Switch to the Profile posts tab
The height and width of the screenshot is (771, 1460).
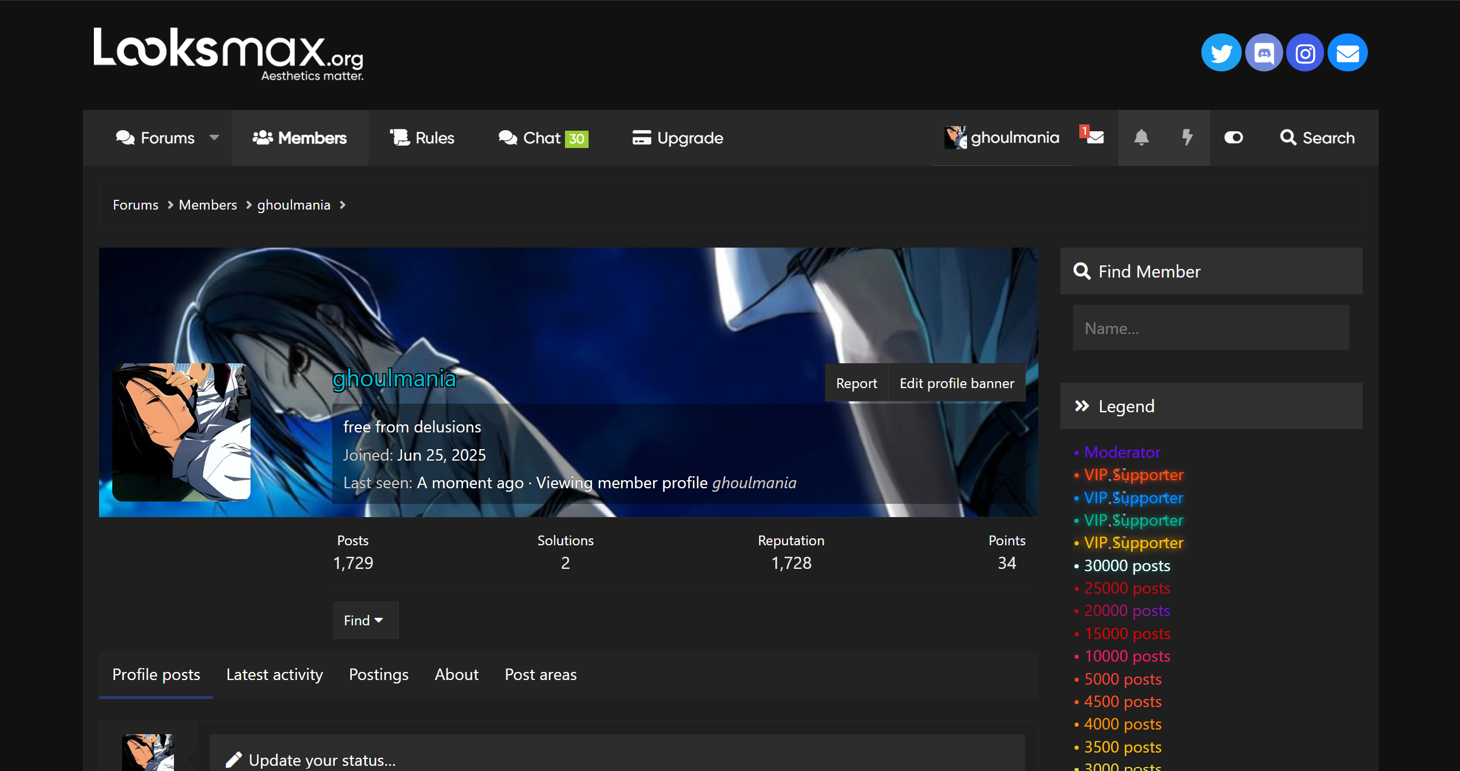click(156, 675)
